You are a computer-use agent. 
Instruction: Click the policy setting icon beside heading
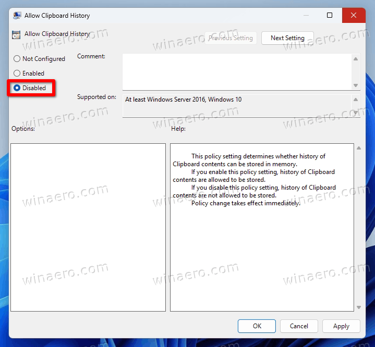point(16,35)
